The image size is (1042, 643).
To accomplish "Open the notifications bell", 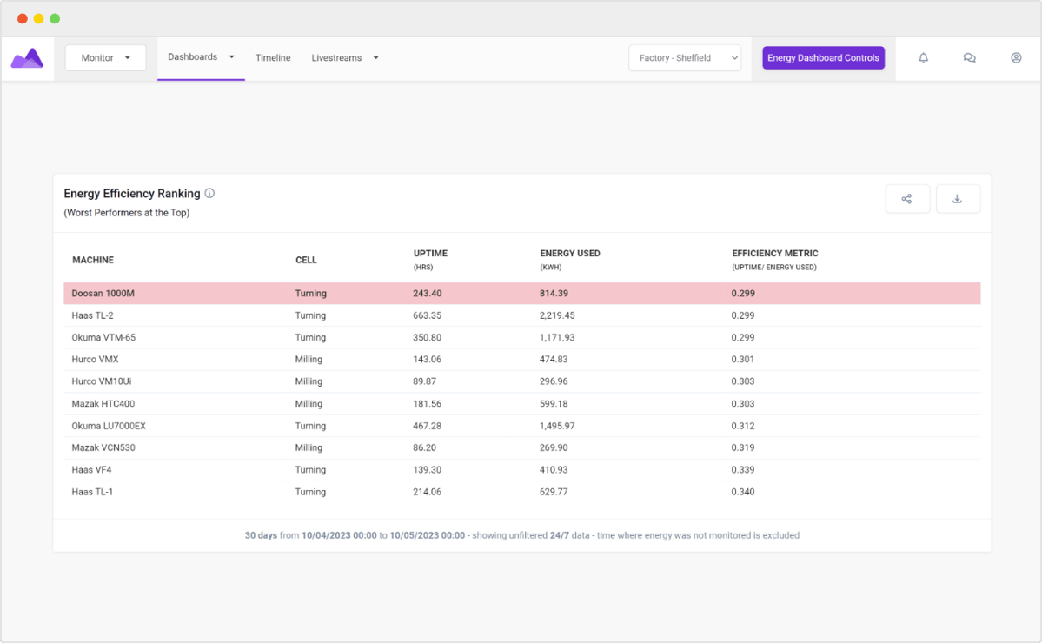I will [923, 57].
